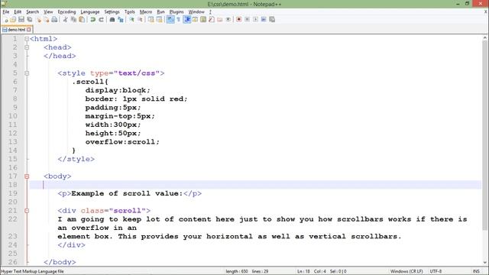Screen dimensions: 489x275
Task: Open the Window menu
Action: (x=196, y=12)
